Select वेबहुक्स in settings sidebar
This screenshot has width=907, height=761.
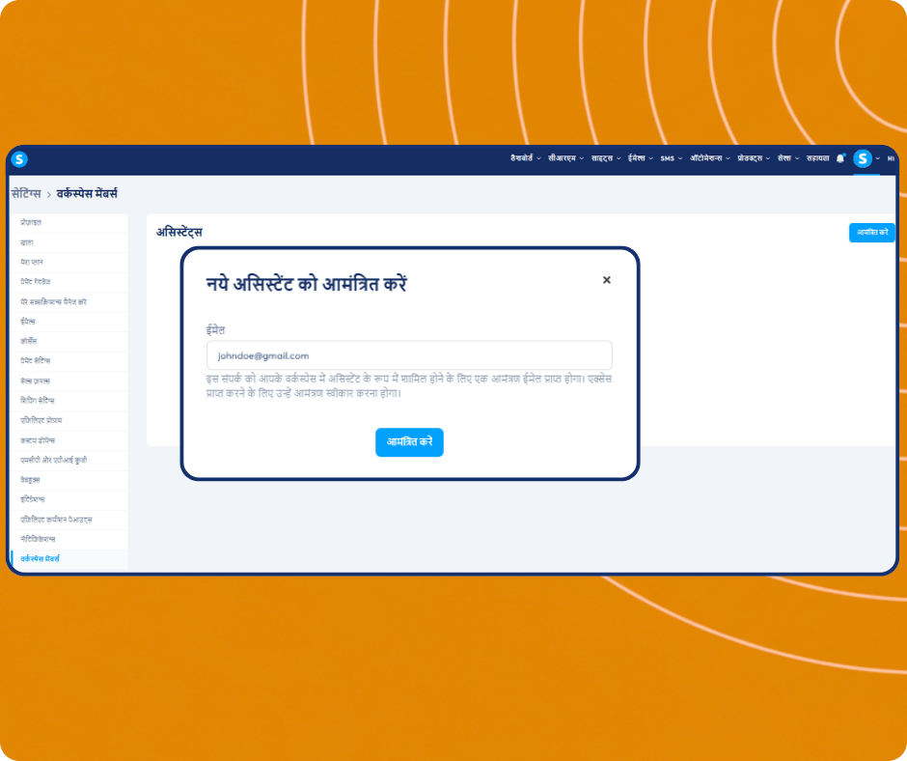click(69, 480)
